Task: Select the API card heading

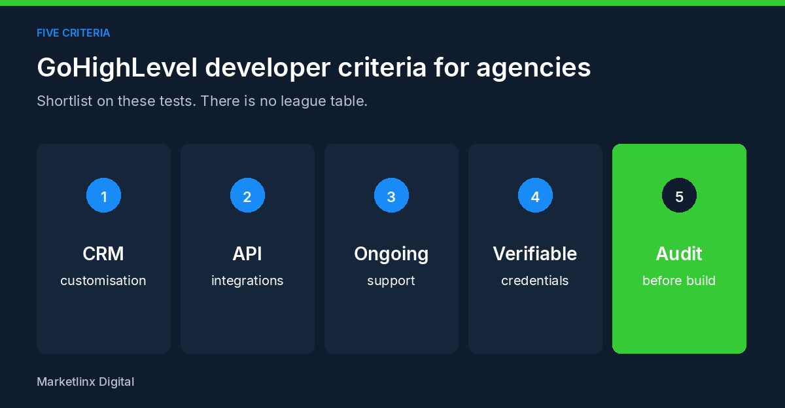Action: 247,254
